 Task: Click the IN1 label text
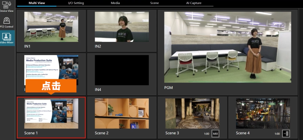pos(27,46)
